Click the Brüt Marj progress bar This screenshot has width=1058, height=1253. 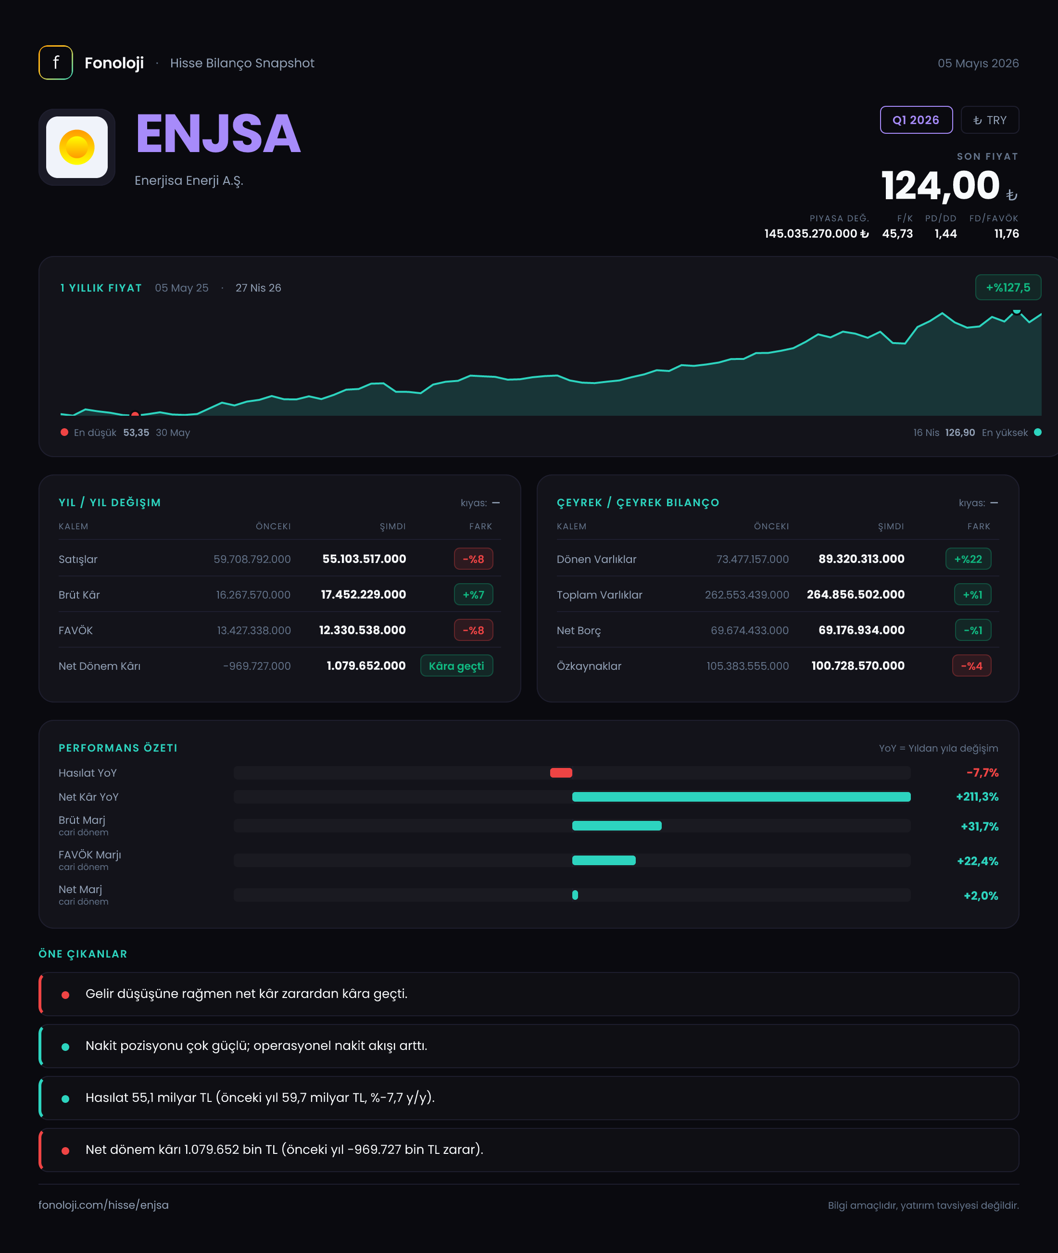point(617,825)
